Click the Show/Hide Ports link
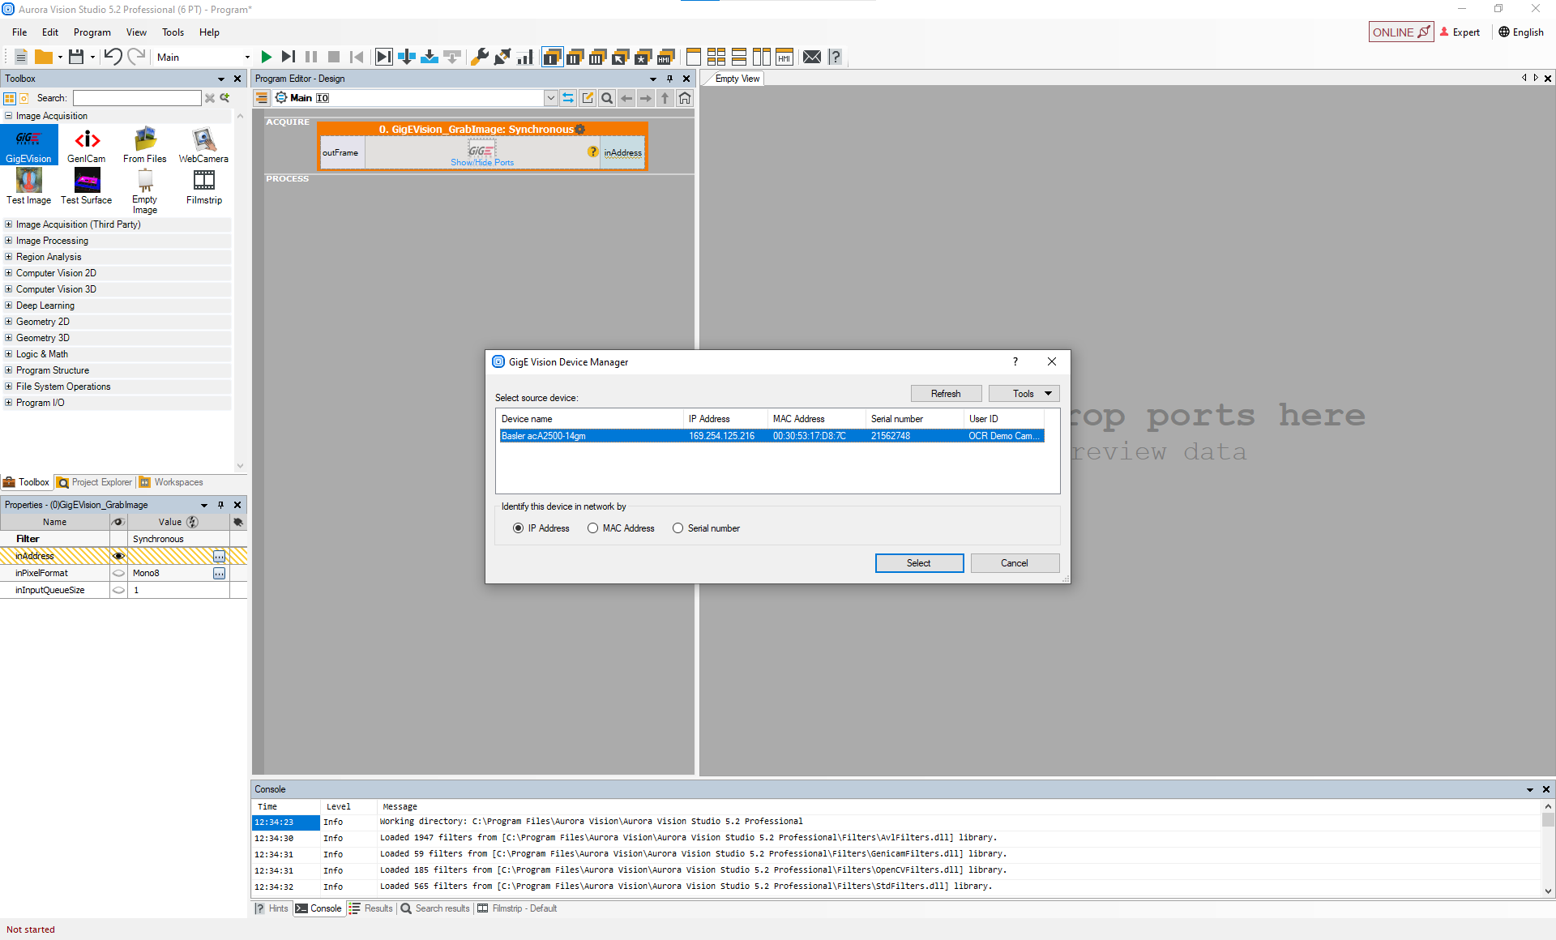Viewport: 1556px width, 940px height. [x=482, y=163]
